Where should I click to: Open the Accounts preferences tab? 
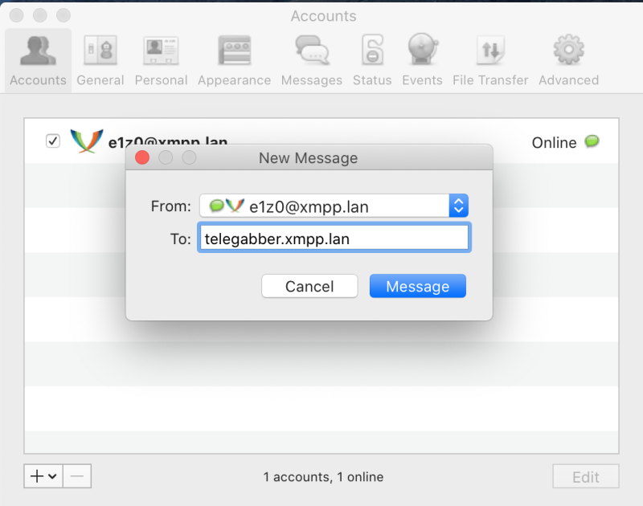(38, 61)
